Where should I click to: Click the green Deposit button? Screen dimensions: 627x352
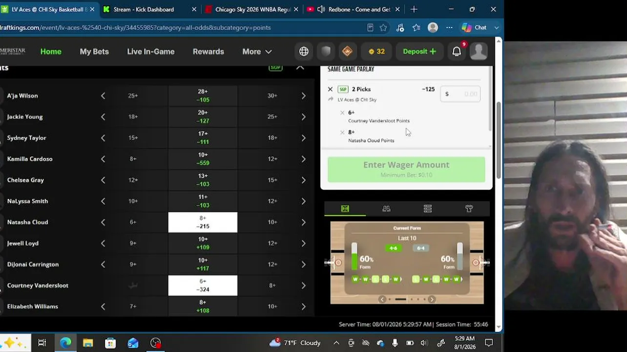(x=419, y=51)
